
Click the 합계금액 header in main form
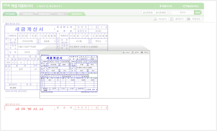coord(13,84)
